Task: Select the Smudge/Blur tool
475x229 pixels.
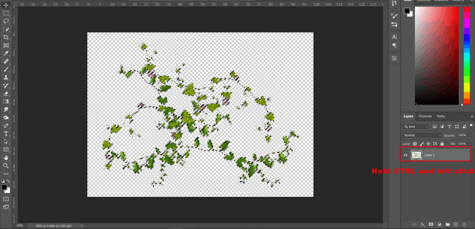Action: tap(6, 110)
